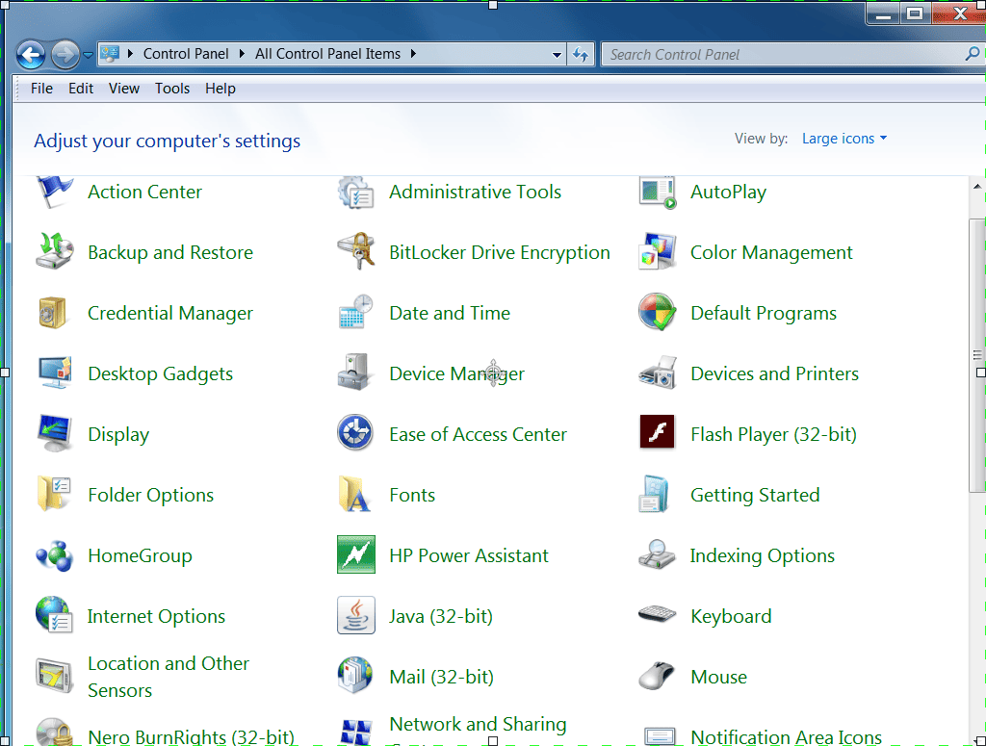Open the recent pages dropdown beside Forward
Screen dimensions: 986x746
(x=88, y=56)
